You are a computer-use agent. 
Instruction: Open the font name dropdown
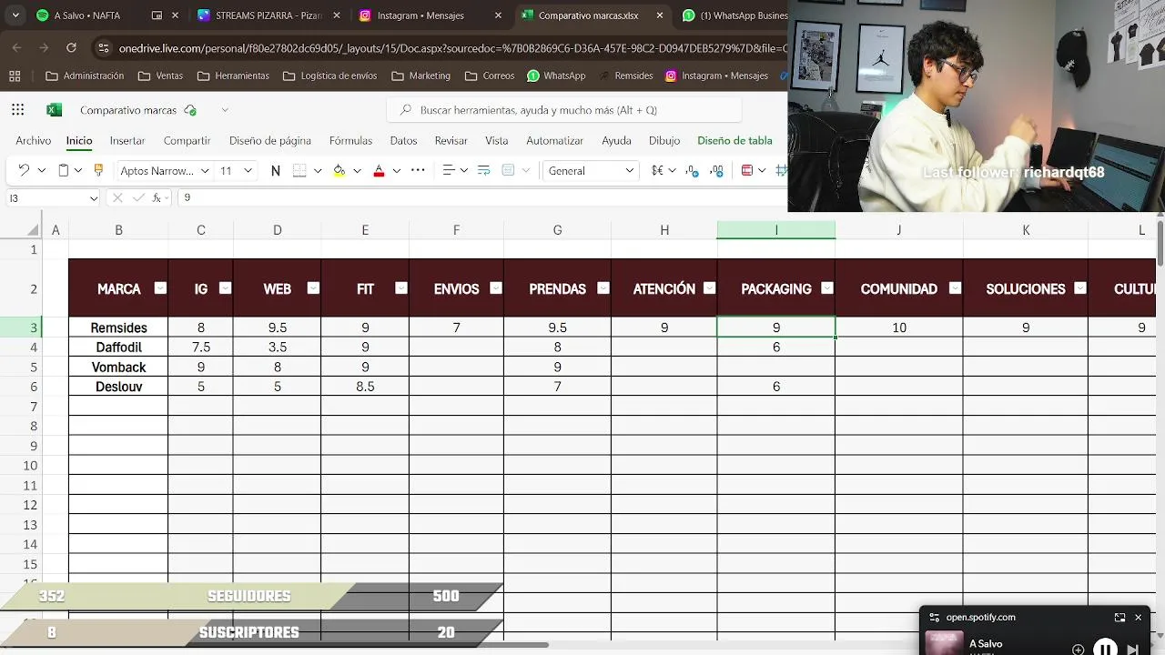tap(205, 170)
